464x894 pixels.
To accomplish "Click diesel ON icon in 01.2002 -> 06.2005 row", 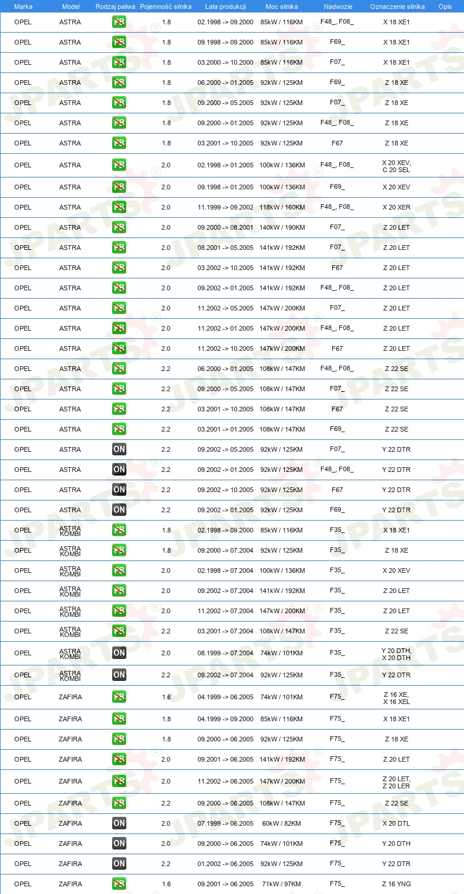I will tap(119, 864).
